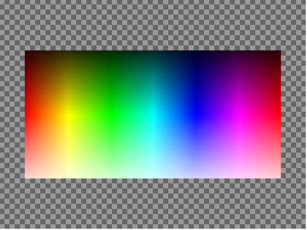This screenshot has width=307, height=230.
Task: Click the transparent checkerboard area below the gradient
Action: [153, 203]
